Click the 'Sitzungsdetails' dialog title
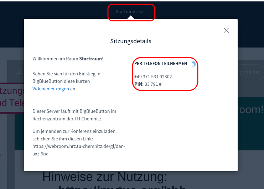 pyautogui.click(x=130, y=41)
